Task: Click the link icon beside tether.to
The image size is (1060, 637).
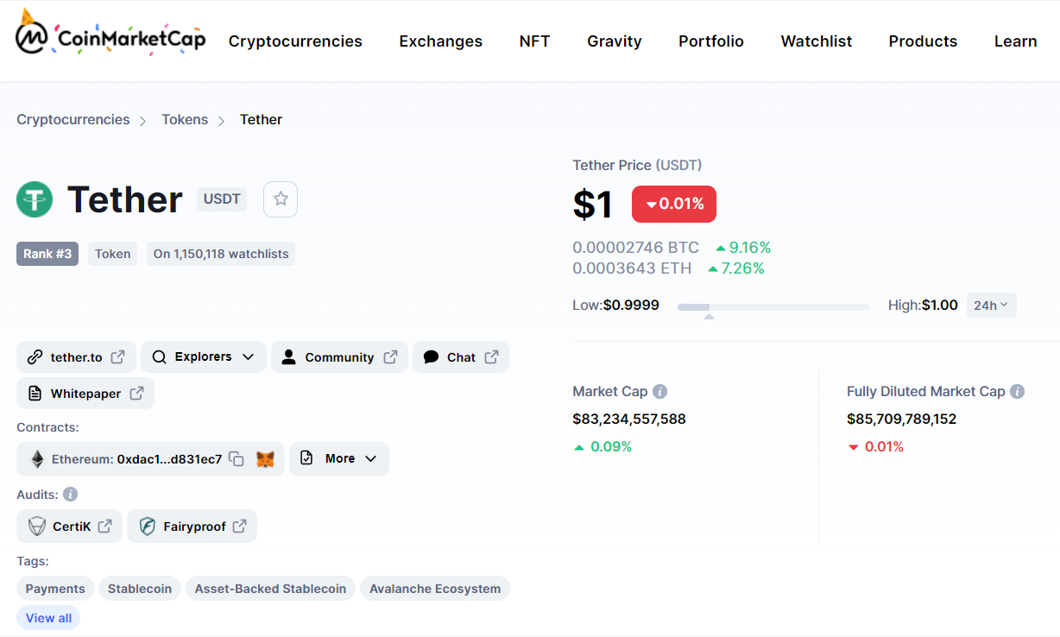Action: point(35,357)
